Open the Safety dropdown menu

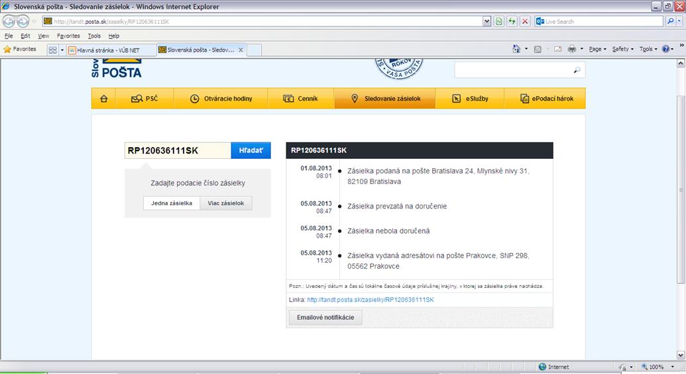622,49
